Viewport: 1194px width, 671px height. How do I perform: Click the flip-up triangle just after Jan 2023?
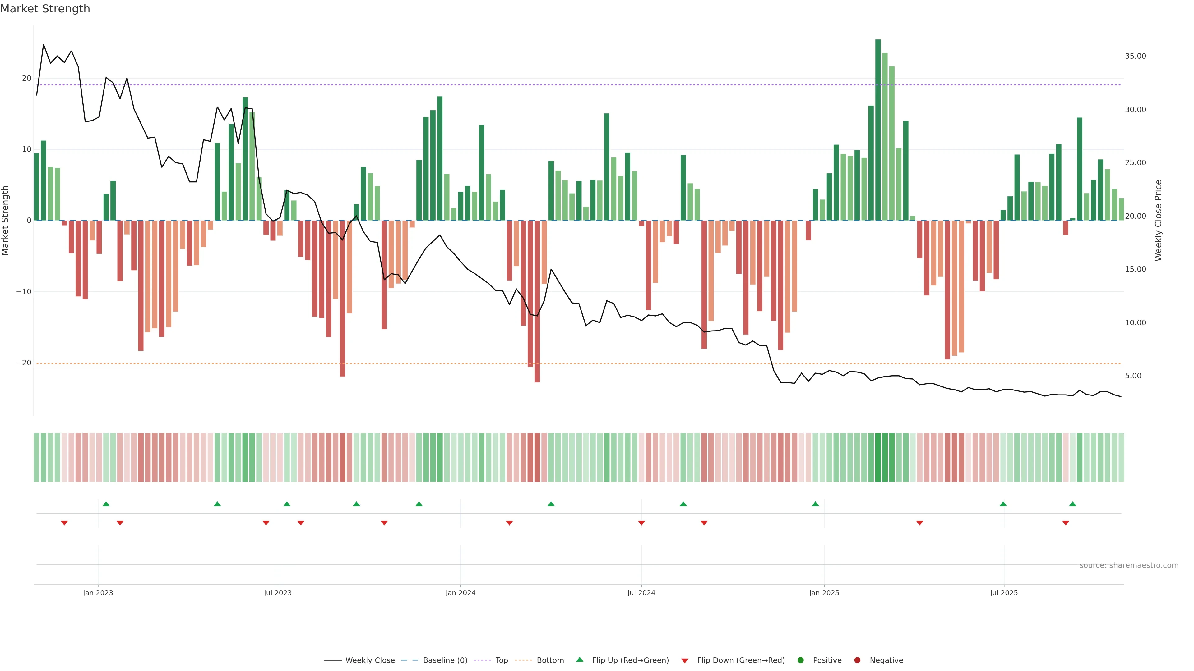(x=106, y=504)
